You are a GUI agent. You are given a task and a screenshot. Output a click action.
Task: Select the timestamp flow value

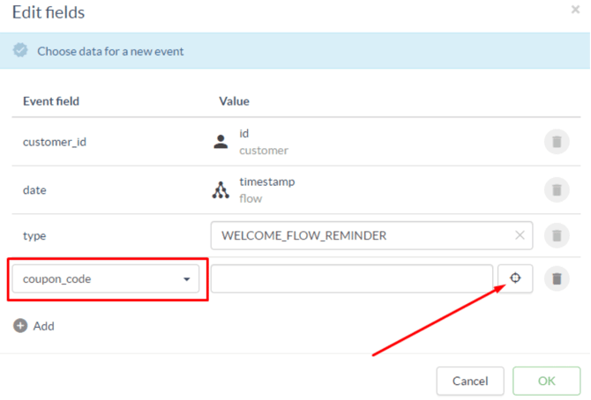[x=266, y=189]
